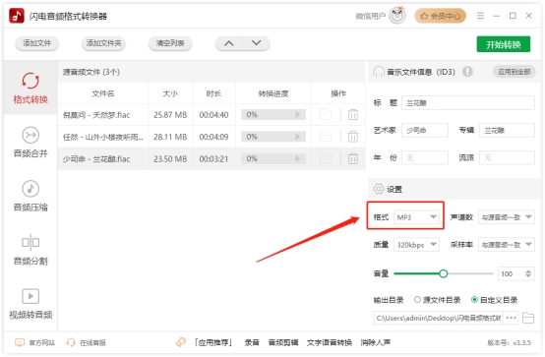Image resolution: width=545 pixels, height=357 pixels.
Task: Open the 格式 MP3 dropdown
Action: point(416,217)
